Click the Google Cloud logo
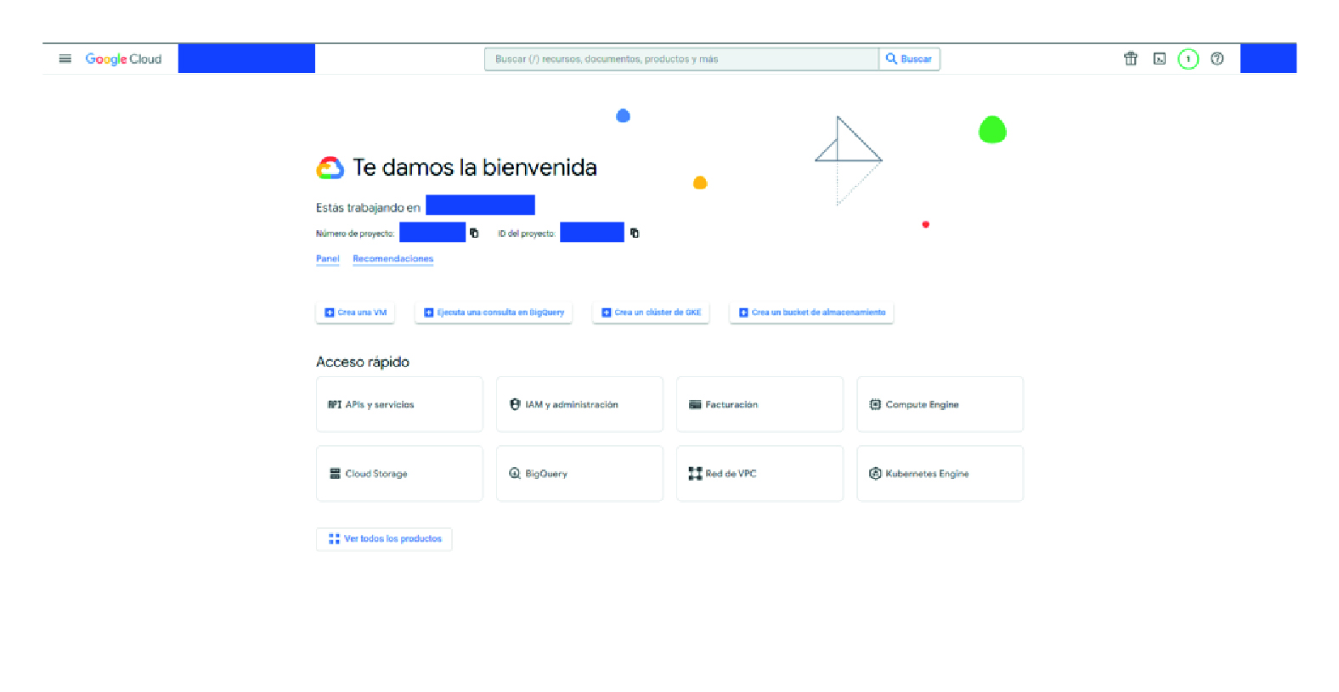 [123, 59]
